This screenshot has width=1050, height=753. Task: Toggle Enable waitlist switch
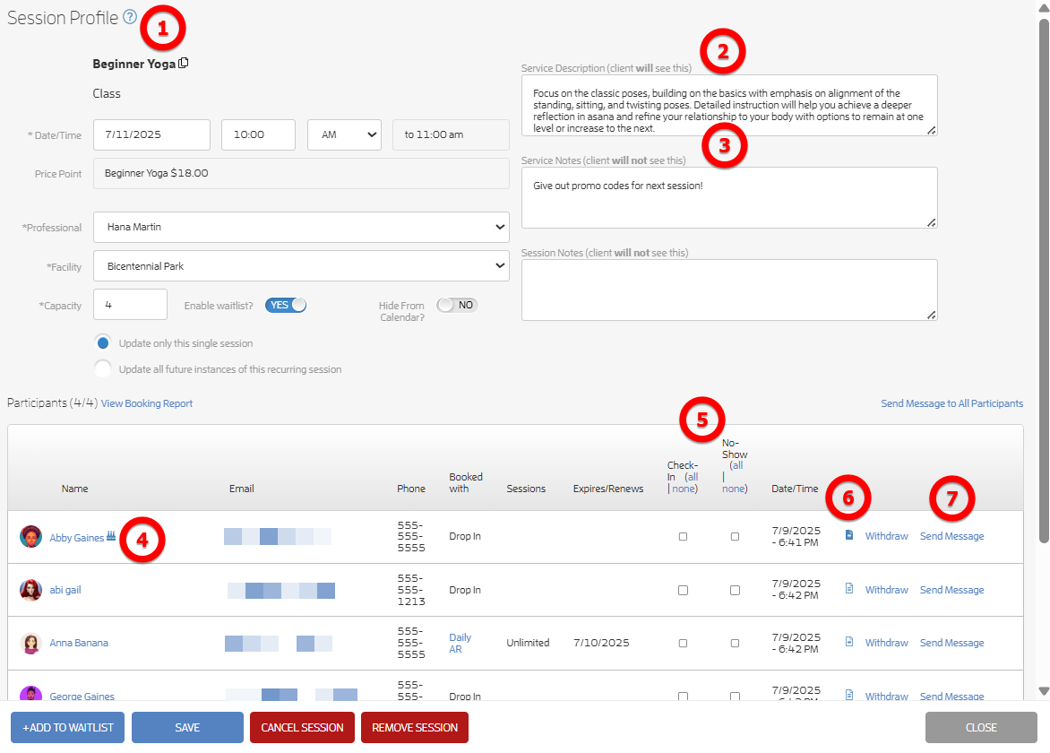click(x=286, y=305)
